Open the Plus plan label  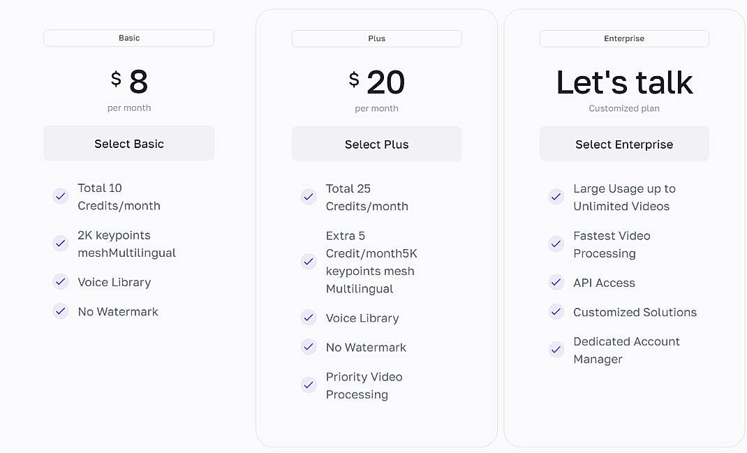(x=376, y=38)
